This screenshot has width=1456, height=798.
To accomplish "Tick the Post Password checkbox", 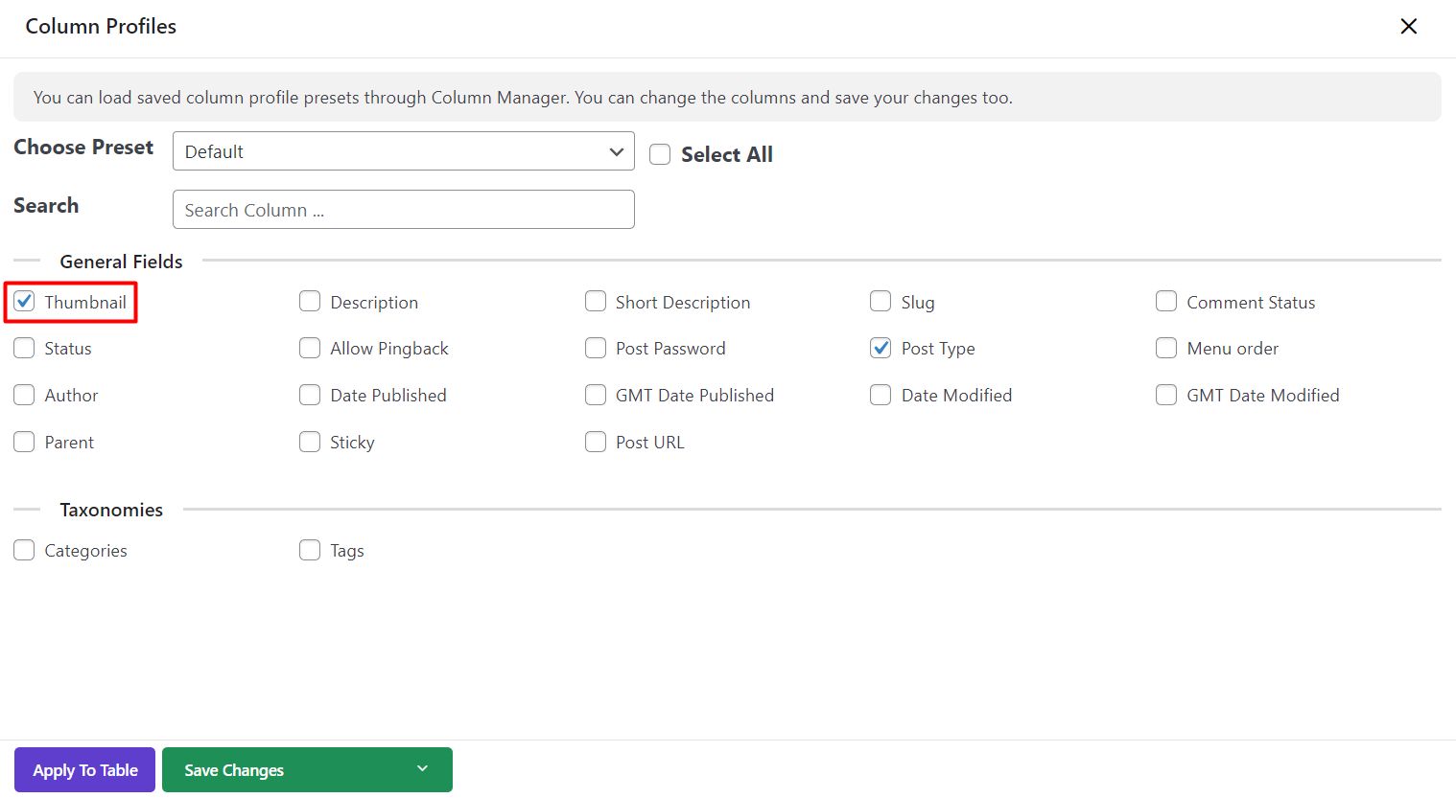I will tap(596, 348).
